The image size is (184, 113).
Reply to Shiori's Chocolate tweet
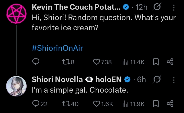(36, 104)
